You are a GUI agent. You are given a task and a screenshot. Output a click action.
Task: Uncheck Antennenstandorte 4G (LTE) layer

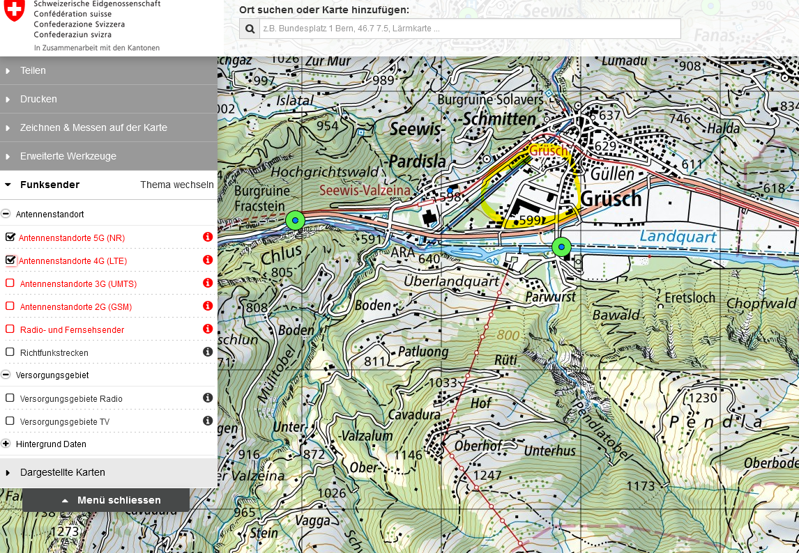(x=10, y=260)
